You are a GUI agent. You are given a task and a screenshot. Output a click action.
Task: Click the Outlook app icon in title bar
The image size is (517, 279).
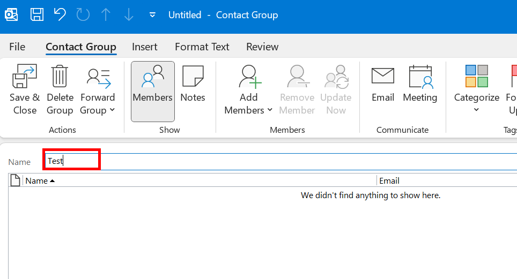tap(11, 15)
